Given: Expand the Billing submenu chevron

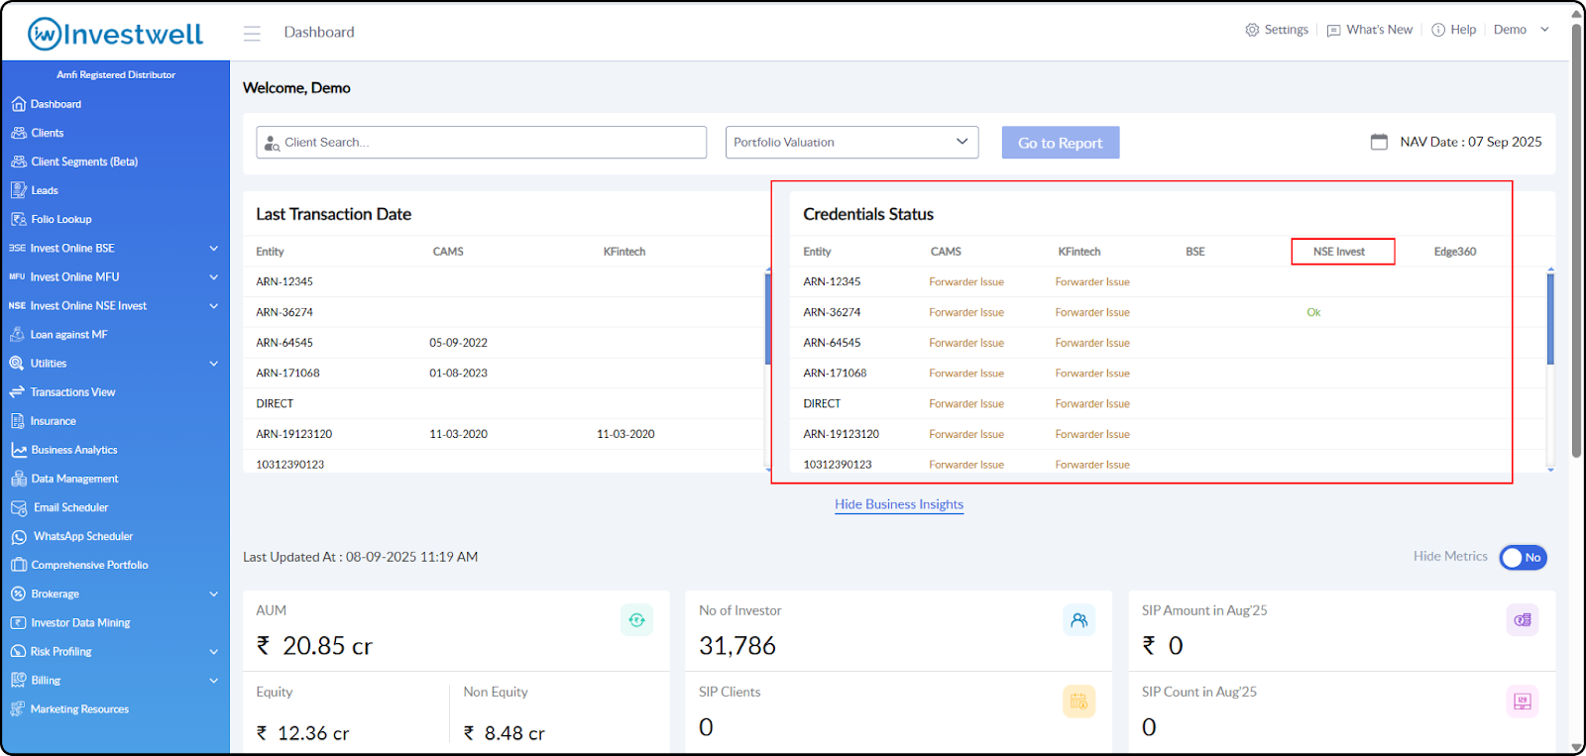Looking at the screenshot, I should [x=213, y=680].
